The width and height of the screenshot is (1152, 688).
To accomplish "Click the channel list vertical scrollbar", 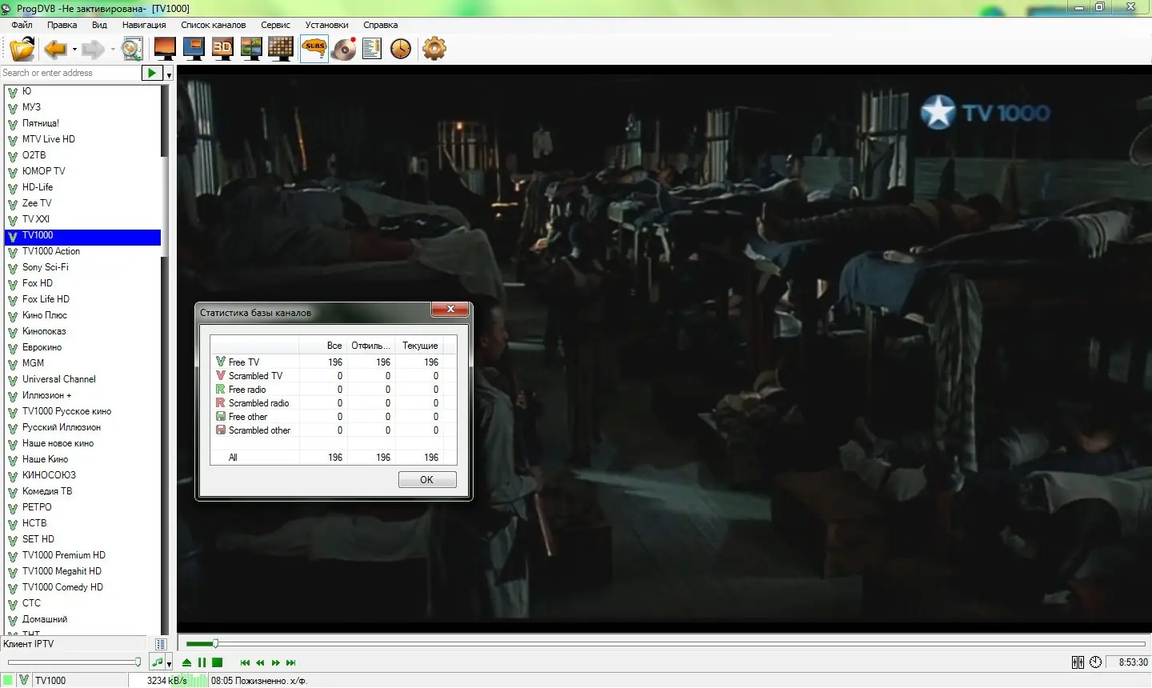I will click(166, 360).
